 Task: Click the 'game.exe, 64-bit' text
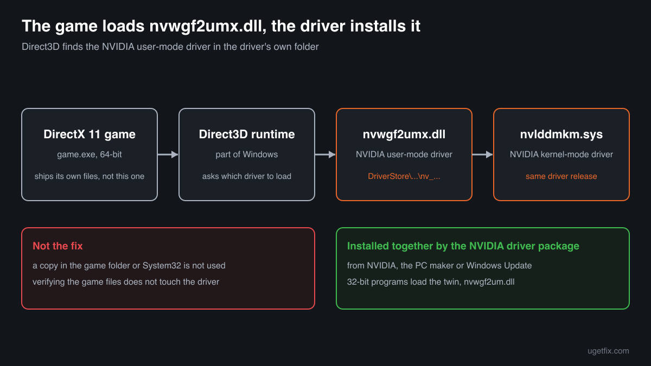pyautogui.click(x=90, y=155)
